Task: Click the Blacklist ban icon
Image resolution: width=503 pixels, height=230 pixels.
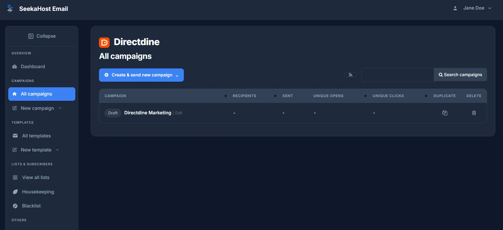Action: tap(15, 206)
